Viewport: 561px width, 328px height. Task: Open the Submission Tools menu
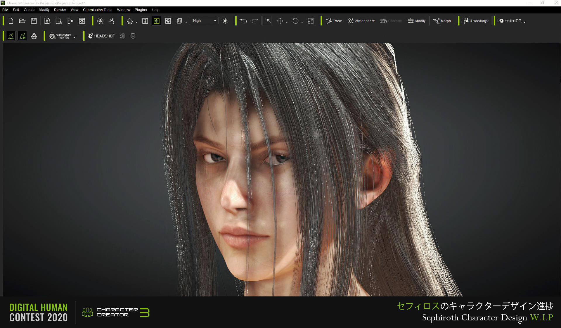98,10
